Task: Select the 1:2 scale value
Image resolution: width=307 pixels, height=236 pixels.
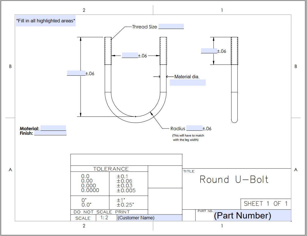Action: (x=104, y=218)
